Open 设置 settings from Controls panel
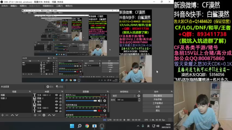 click(158, 107)
